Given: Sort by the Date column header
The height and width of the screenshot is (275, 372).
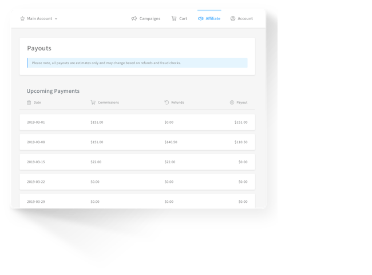Looking at the screenshot, I should click(37, 103).
